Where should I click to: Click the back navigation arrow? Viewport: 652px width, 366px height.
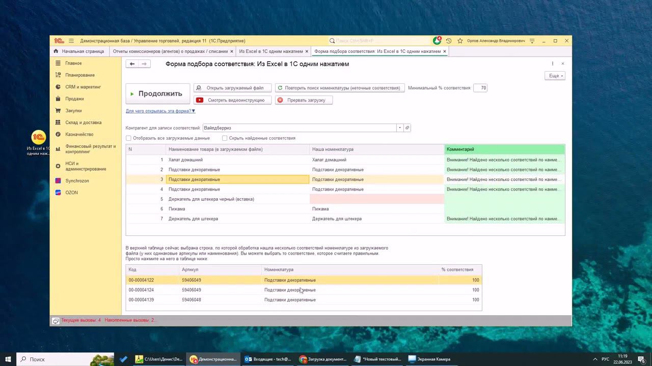click(x=132, y=64)
